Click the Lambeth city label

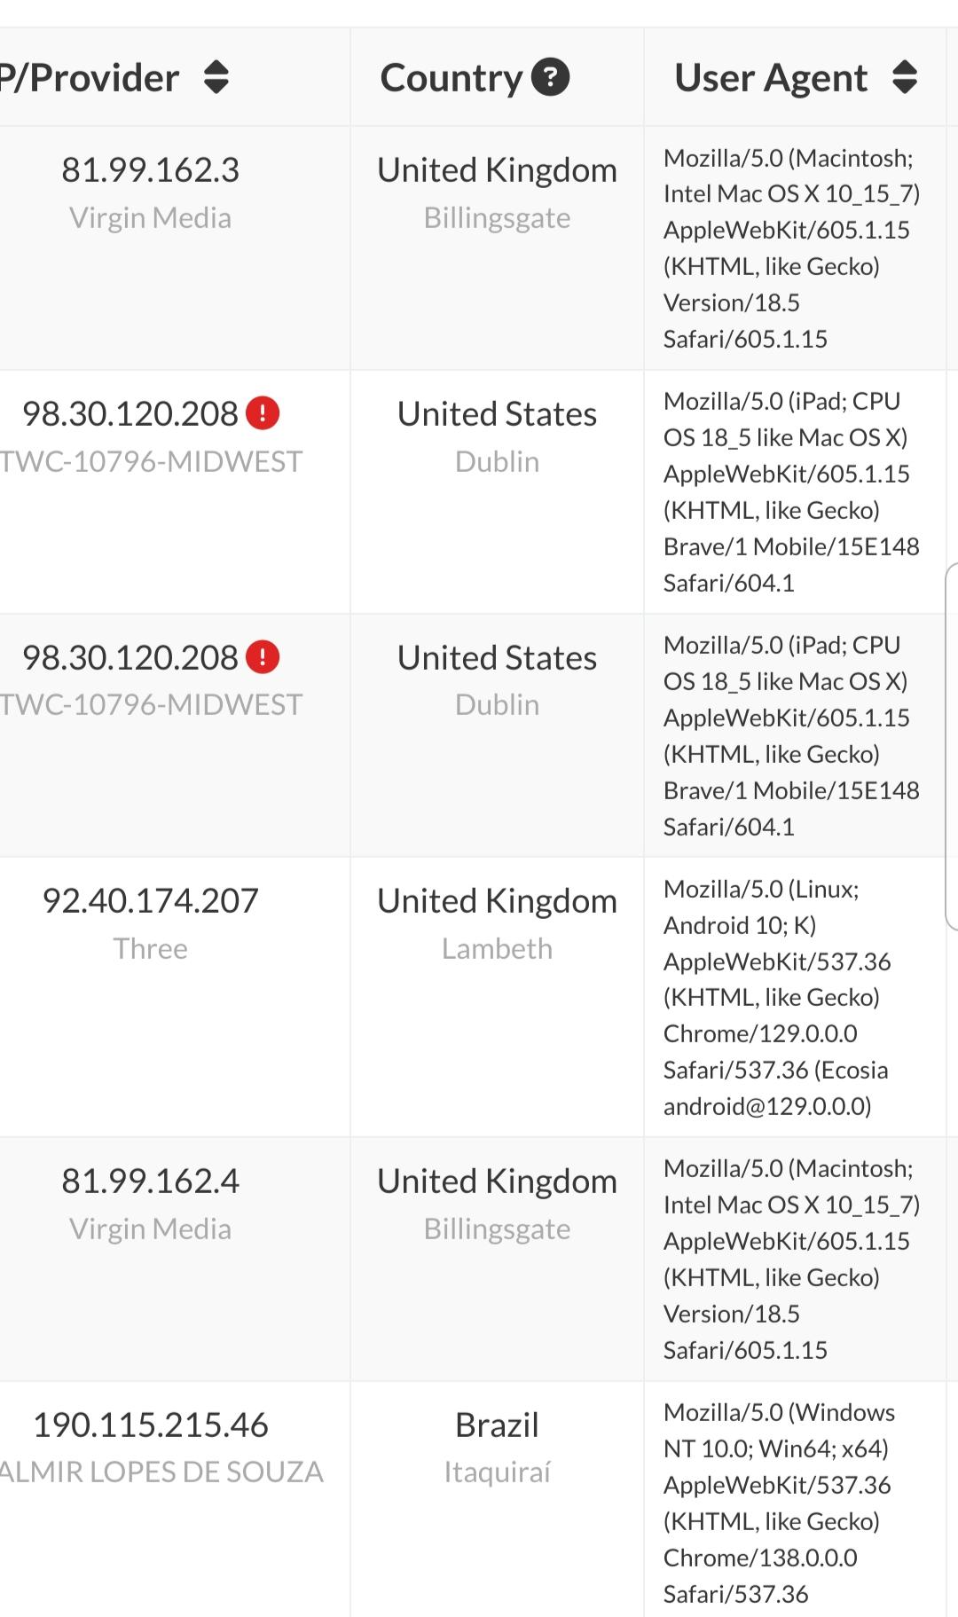pos(497,948)
